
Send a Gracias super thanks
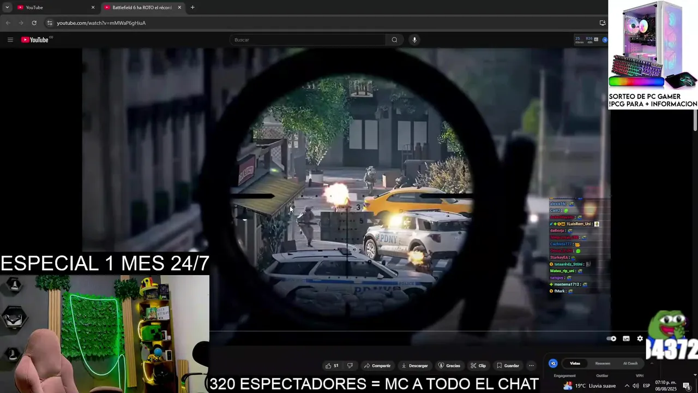coord(449,366)
